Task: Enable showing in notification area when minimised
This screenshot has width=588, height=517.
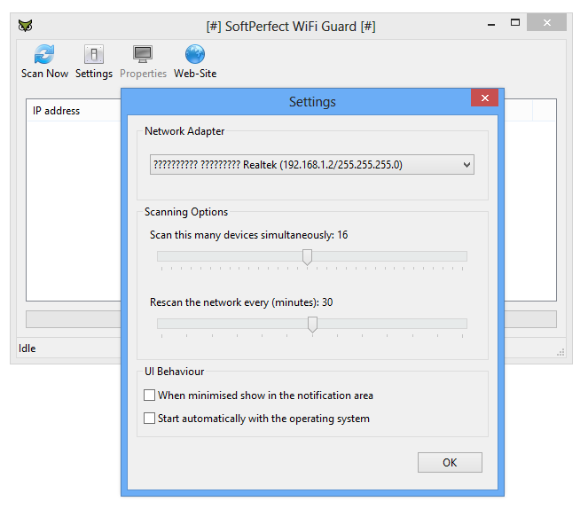Action: pyautogui.click(x=149, y=396)
